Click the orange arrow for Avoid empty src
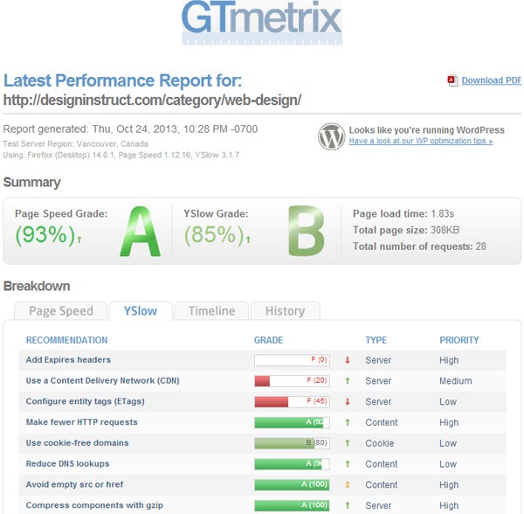Image resolution: width=524 pixels, height=514 pixels. (x=348, y=484)
